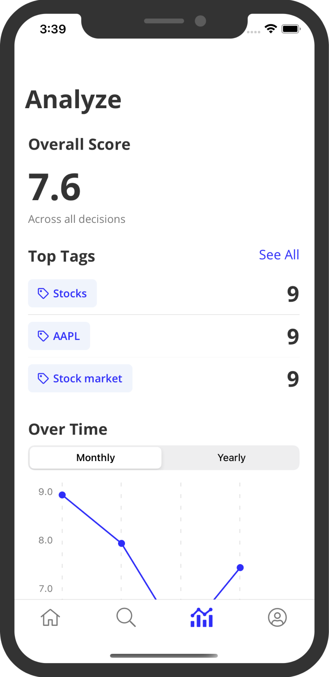The height and width of the screenshot is (677, 329).
Task: Click the See All link
Action: click(x=279, y=255)
